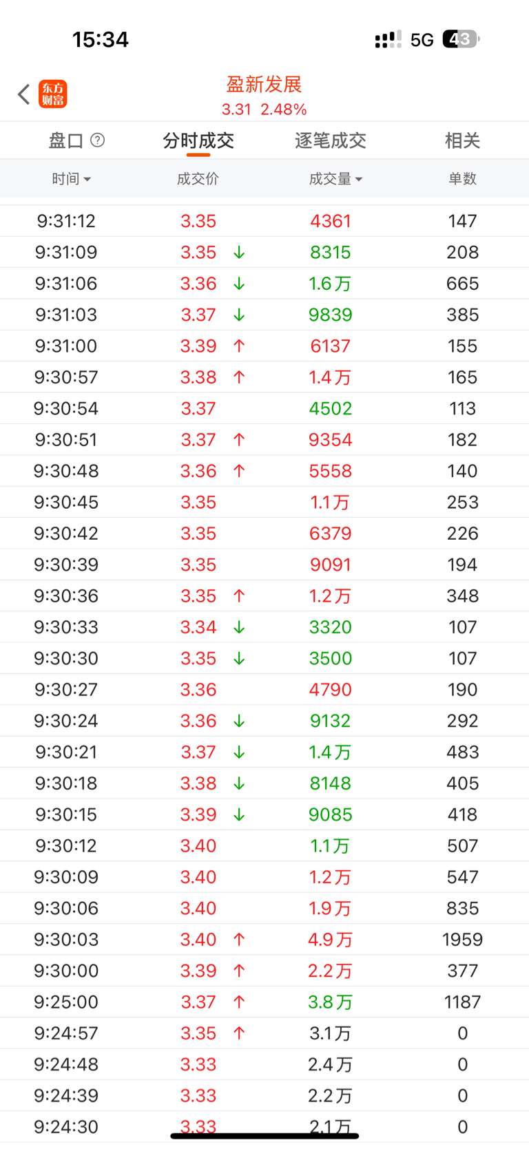Image resolution: width=529 pixels, height=1149 pixels.
Task: Tap the back arrow icon
Action: pos(24,94)
